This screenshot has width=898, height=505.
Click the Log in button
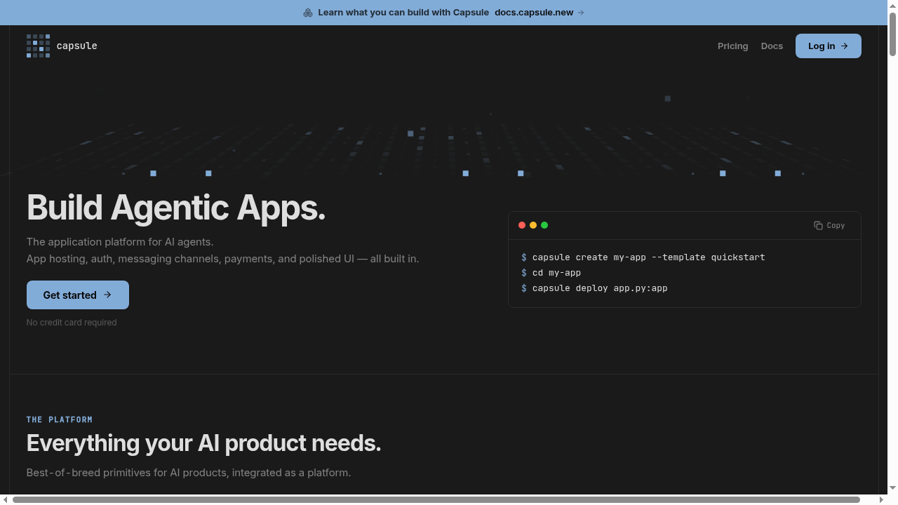[828, 46]
